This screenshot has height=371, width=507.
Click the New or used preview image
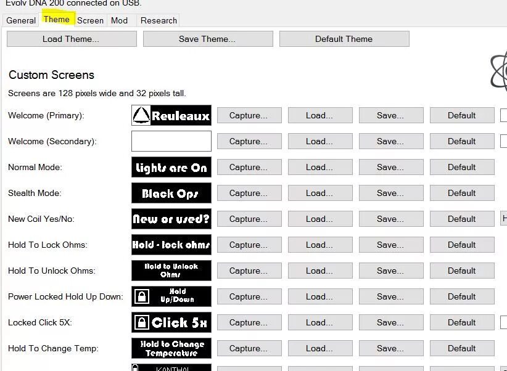point(171,219)
